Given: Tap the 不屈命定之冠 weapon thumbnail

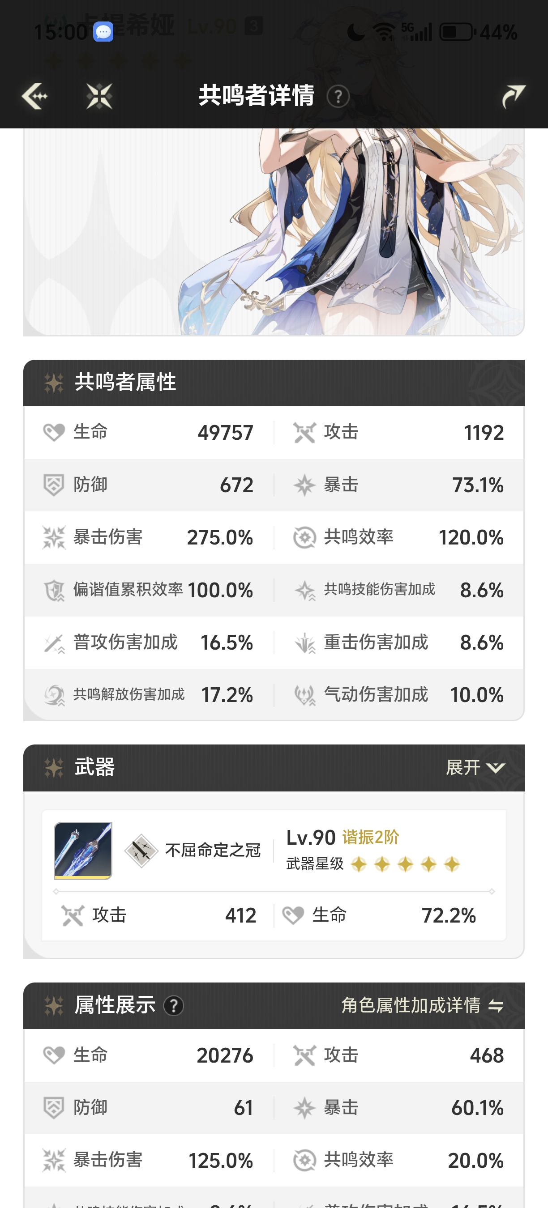Looking at the screenshot, I should pyautogui.click(x=83, y=850).
